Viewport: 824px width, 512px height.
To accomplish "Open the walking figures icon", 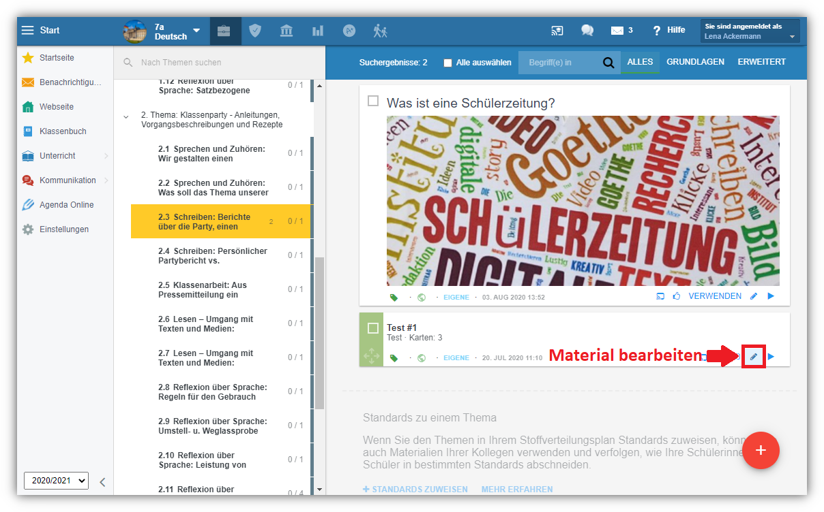I will [x=381, y=31].
